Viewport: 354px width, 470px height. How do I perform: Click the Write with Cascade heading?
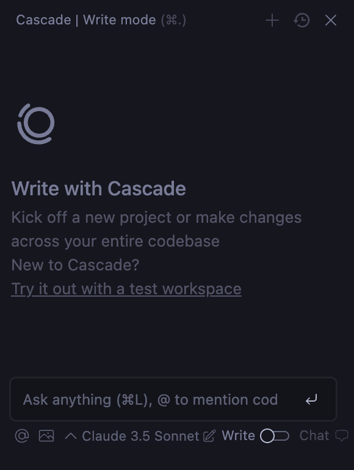(99, 189)
